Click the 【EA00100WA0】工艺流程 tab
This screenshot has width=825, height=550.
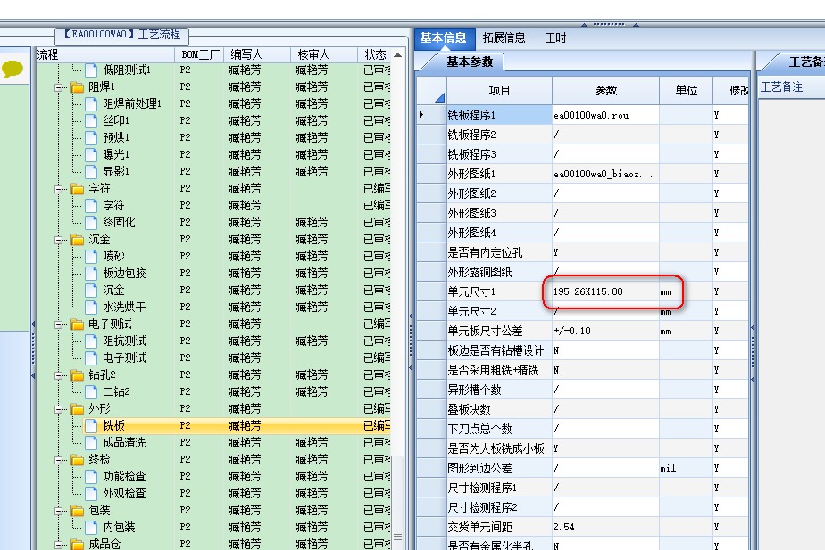(122, 35)
